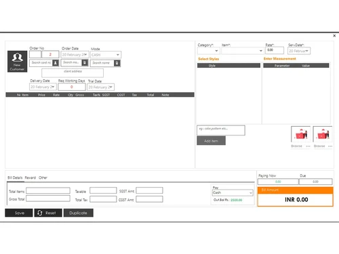The height and width of the screenshot is (254, 339).
Task: Focus the client address field
Action: point(73,73)
